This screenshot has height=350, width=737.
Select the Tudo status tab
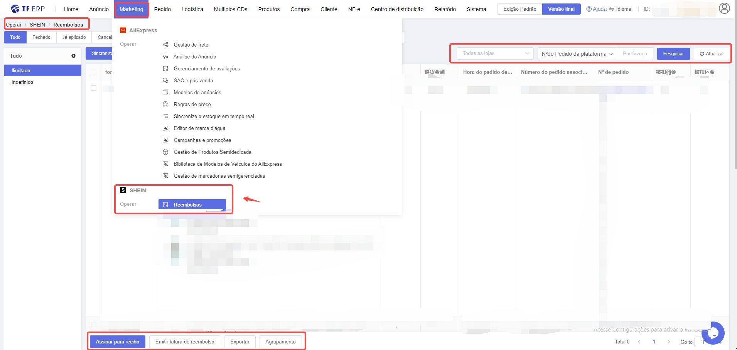pyautogui.click(x=15, y=37)
